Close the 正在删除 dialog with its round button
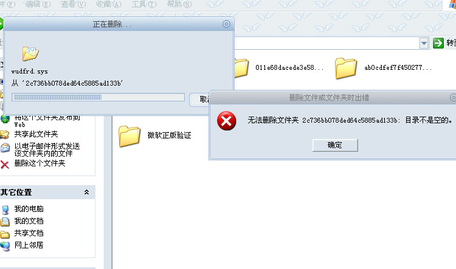 click(x=226, y=24)
